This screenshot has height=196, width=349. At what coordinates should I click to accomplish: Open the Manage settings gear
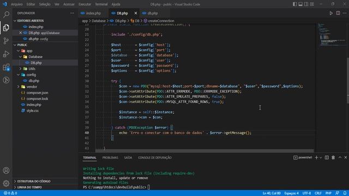[x=6, y=183]
